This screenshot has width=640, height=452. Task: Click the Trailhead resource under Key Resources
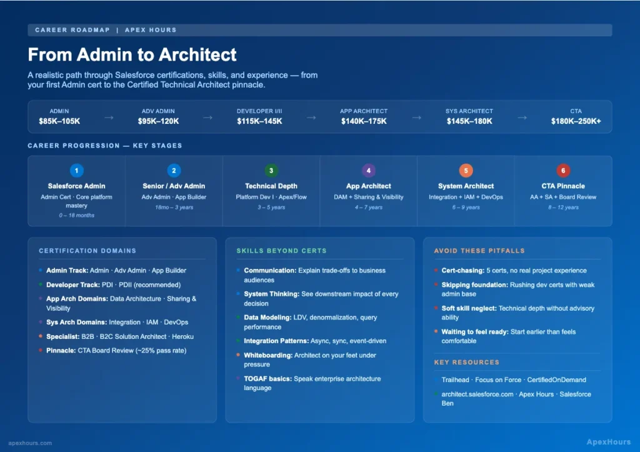click(455, 380)
